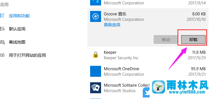212x99 pixels.
Task: Click the Keeper padlock icon
Action: click(x=96, y=55)
